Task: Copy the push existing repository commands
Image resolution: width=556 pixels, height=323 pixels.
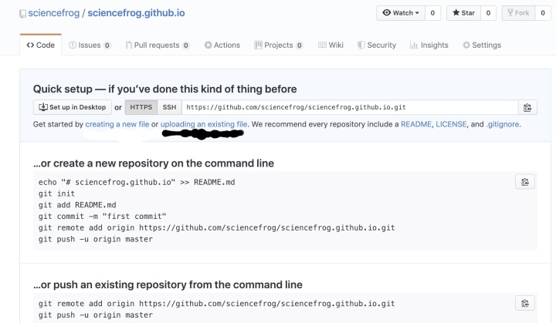Action: pos(525,304)
